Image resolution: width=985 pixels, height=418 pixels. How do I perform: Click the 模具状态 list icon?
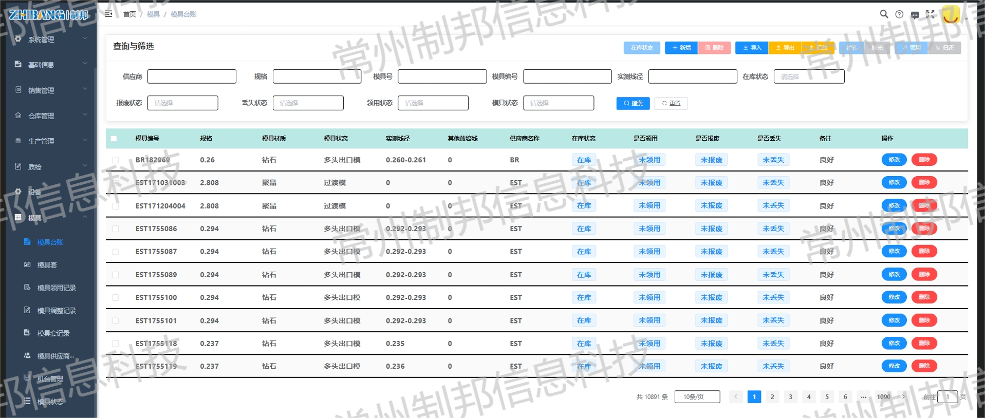(27, 401)
